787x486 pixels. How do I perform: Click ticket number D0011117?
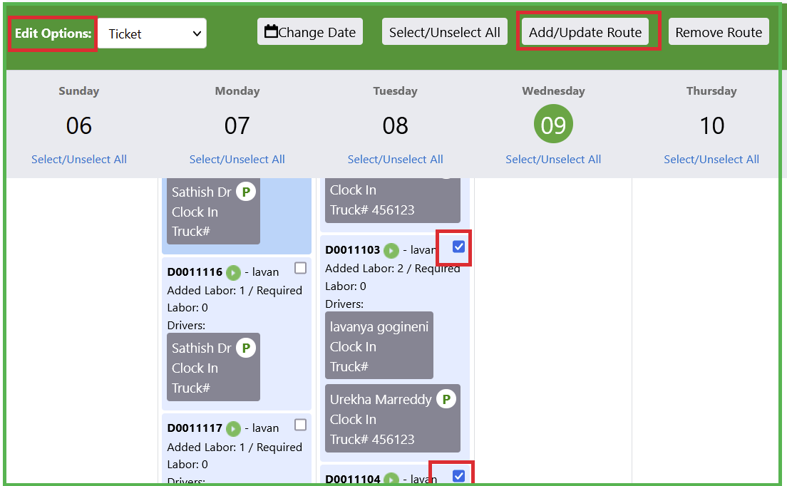195,428
